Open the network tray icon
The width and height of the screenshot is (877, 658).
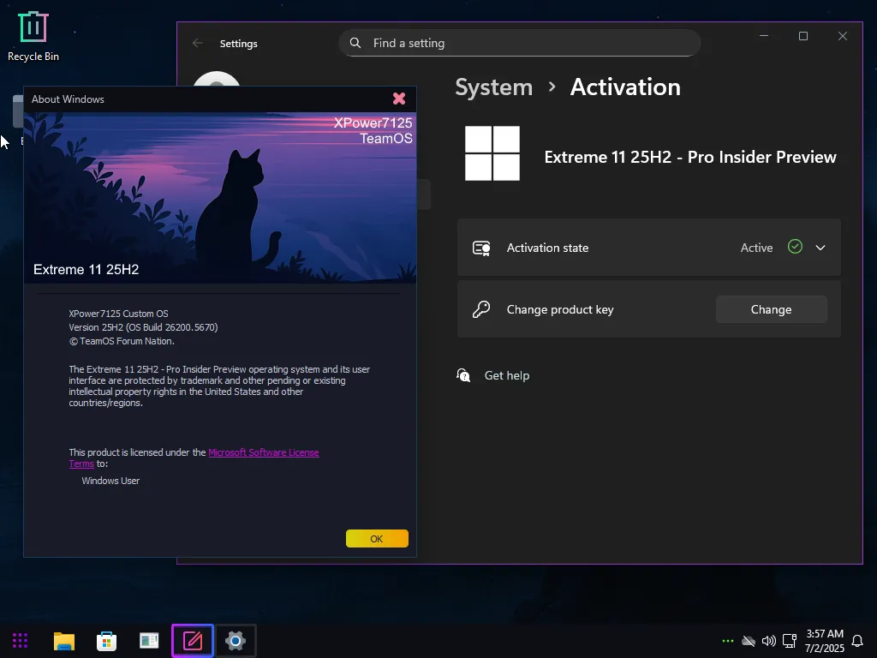coord(790,641)
